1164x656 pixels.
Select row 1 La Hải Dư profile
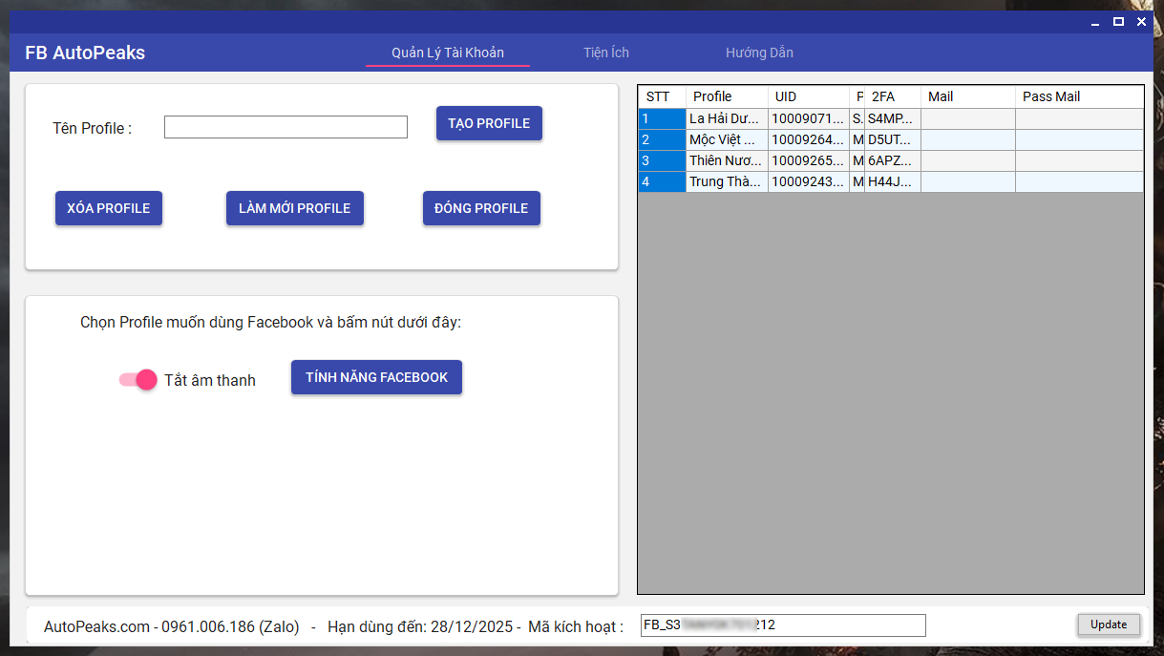coord(725,118)
